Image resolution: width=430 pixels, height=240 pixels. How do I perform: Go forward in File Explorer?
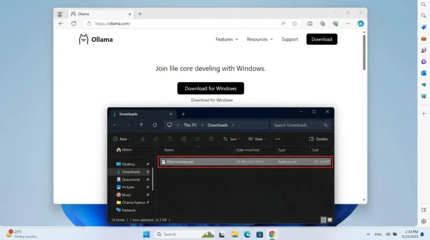point(128,125)
